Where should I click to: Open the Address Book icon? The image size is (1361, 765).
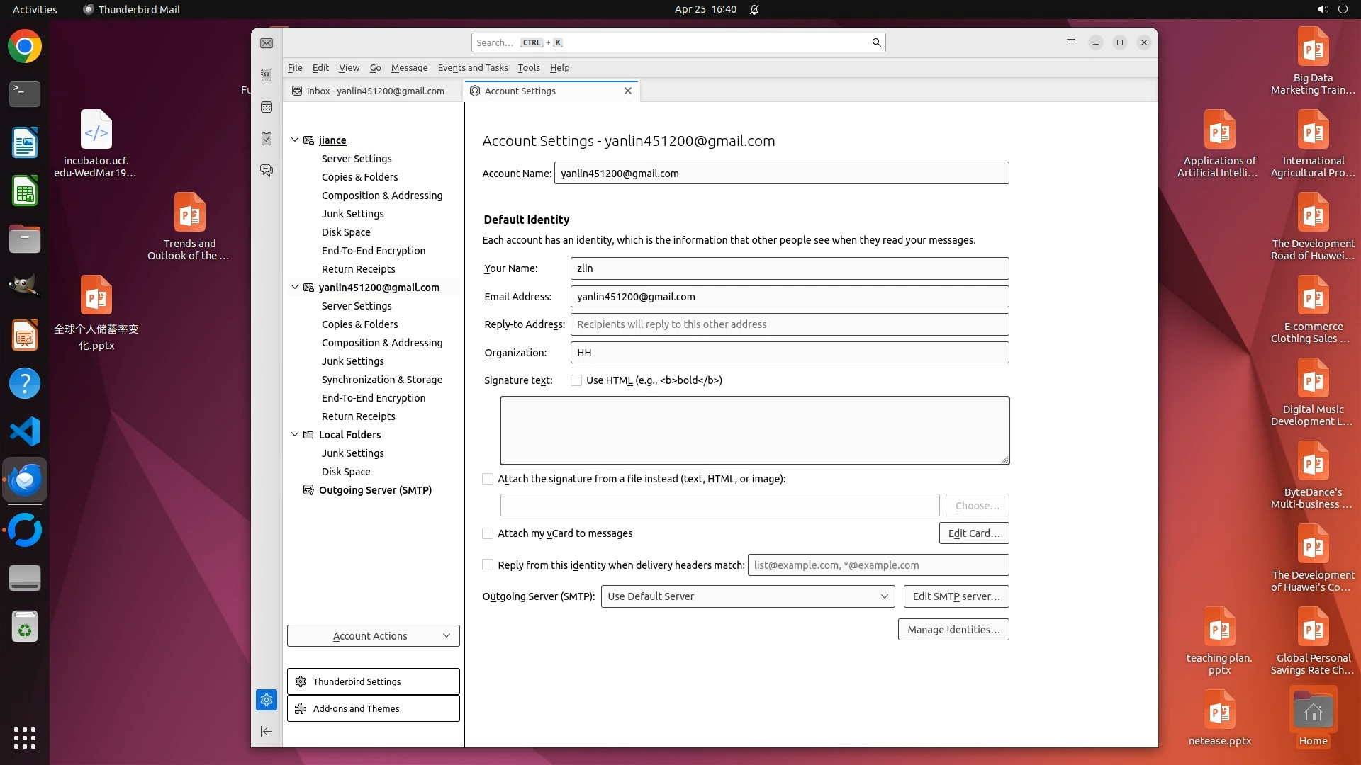267,75
